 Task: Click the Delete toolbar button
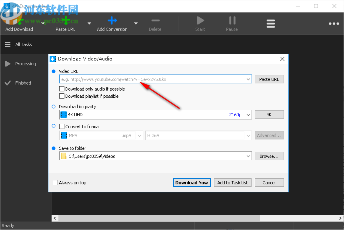pos(155,24)
